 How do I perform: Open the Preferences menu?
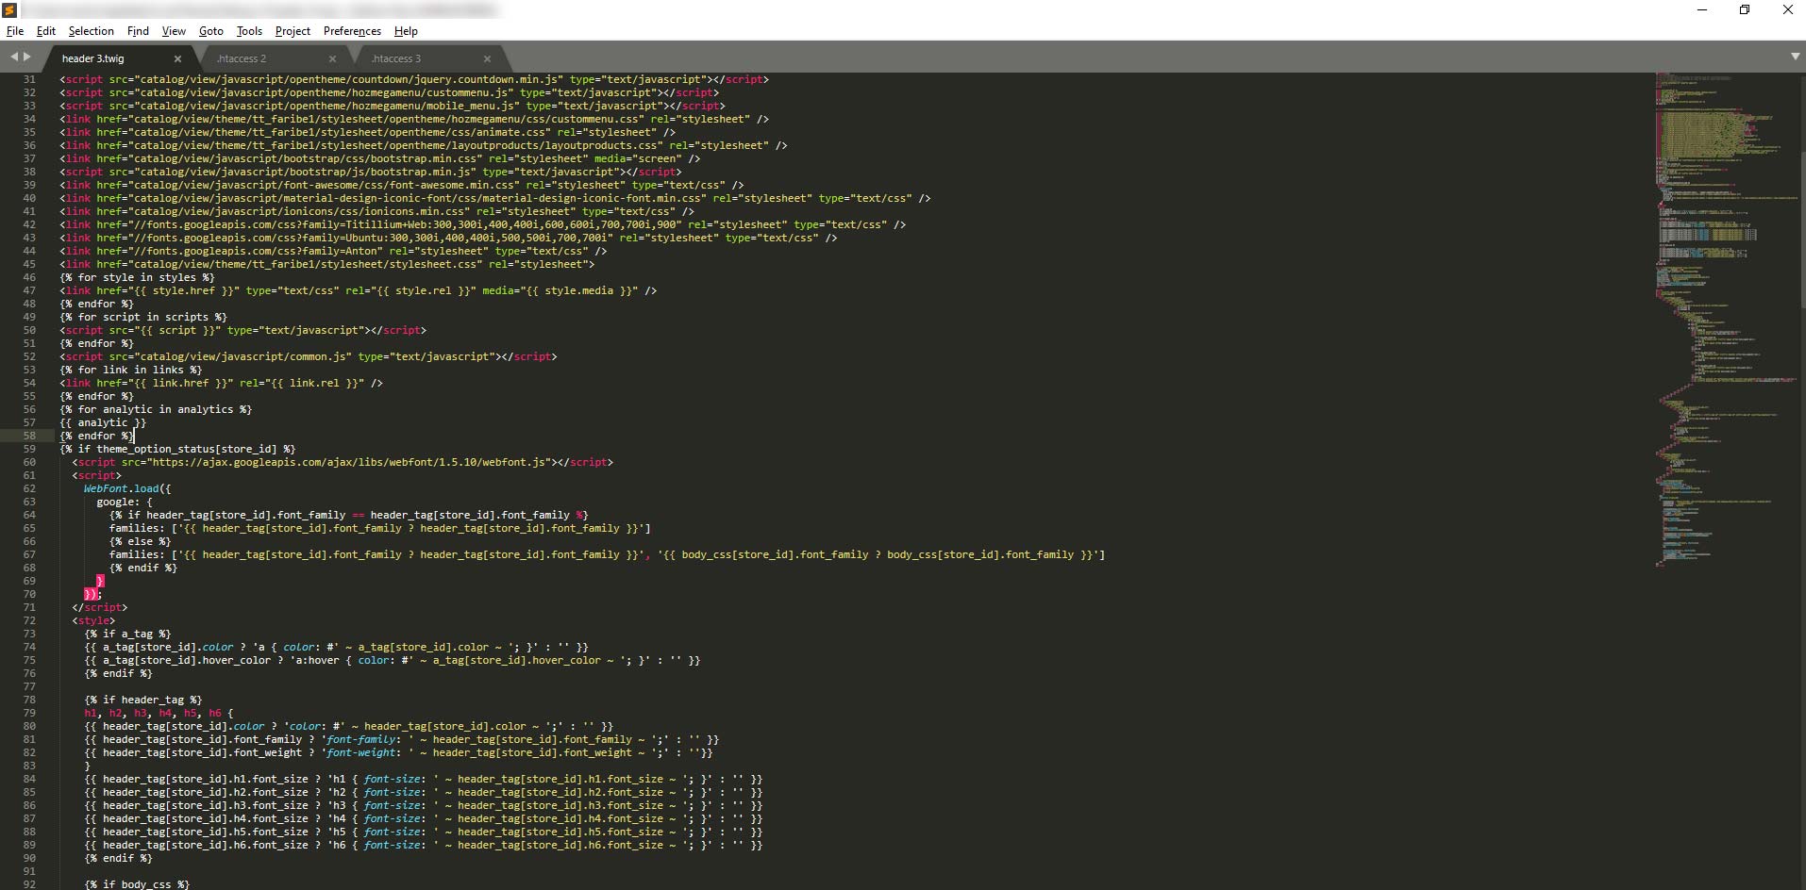tap(352, 31)
